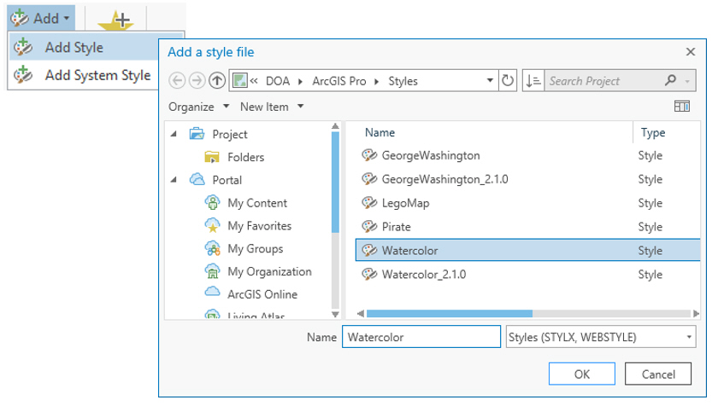718x406 pixels.
Task: Select the Watercolor style file
Action: pos(527,250)
